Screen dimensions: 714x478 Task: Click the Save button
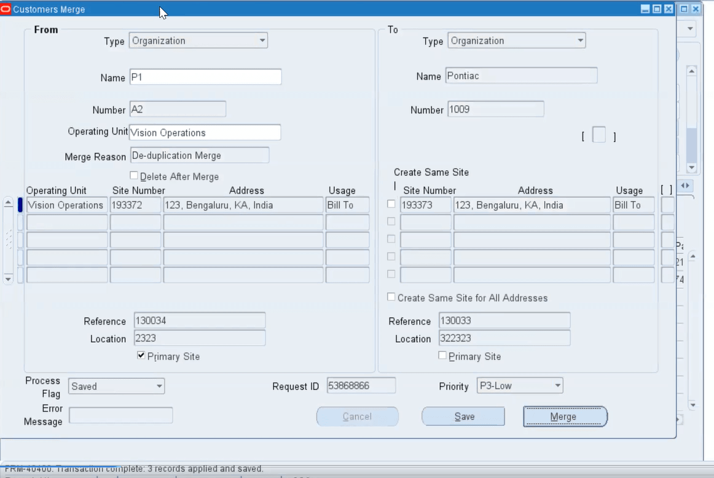[463, 417]
